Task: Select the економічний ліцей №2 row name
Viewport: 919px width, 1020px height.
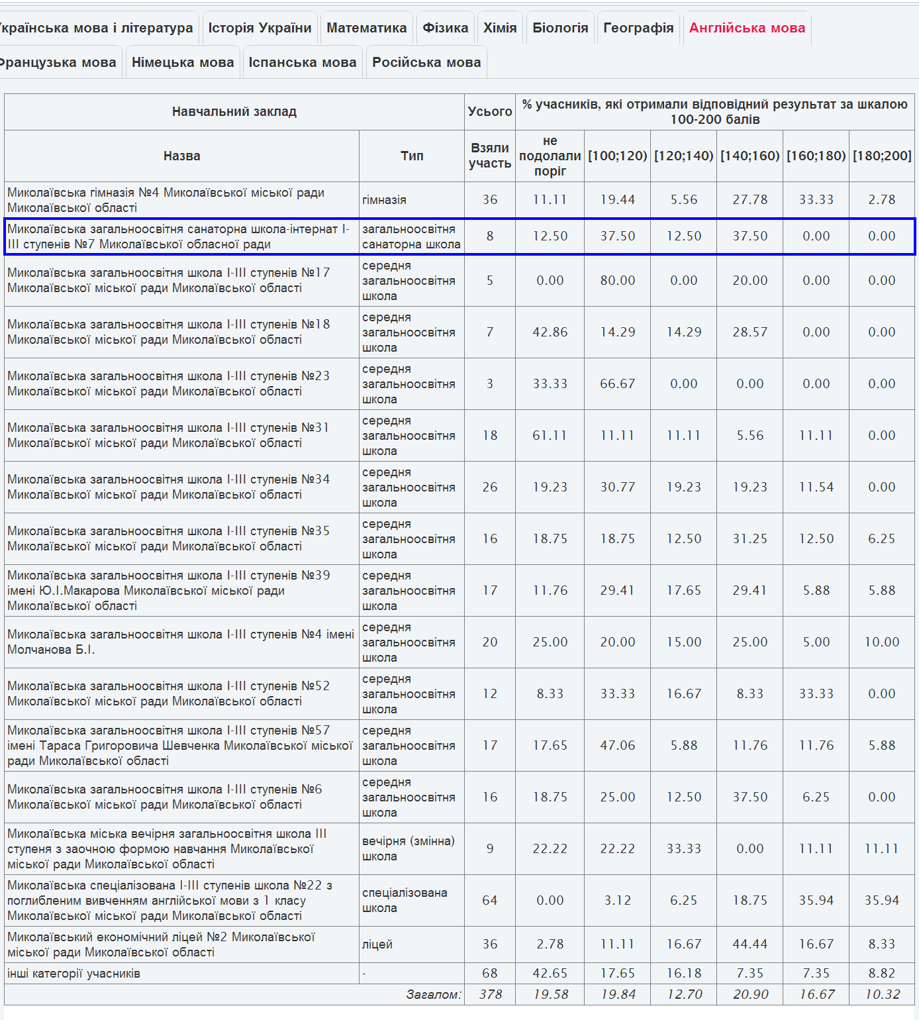Action: click(x=161, y=944)
